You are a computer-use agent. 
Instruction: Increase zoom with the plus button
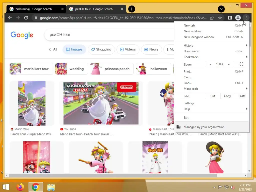tap(229, 64)
